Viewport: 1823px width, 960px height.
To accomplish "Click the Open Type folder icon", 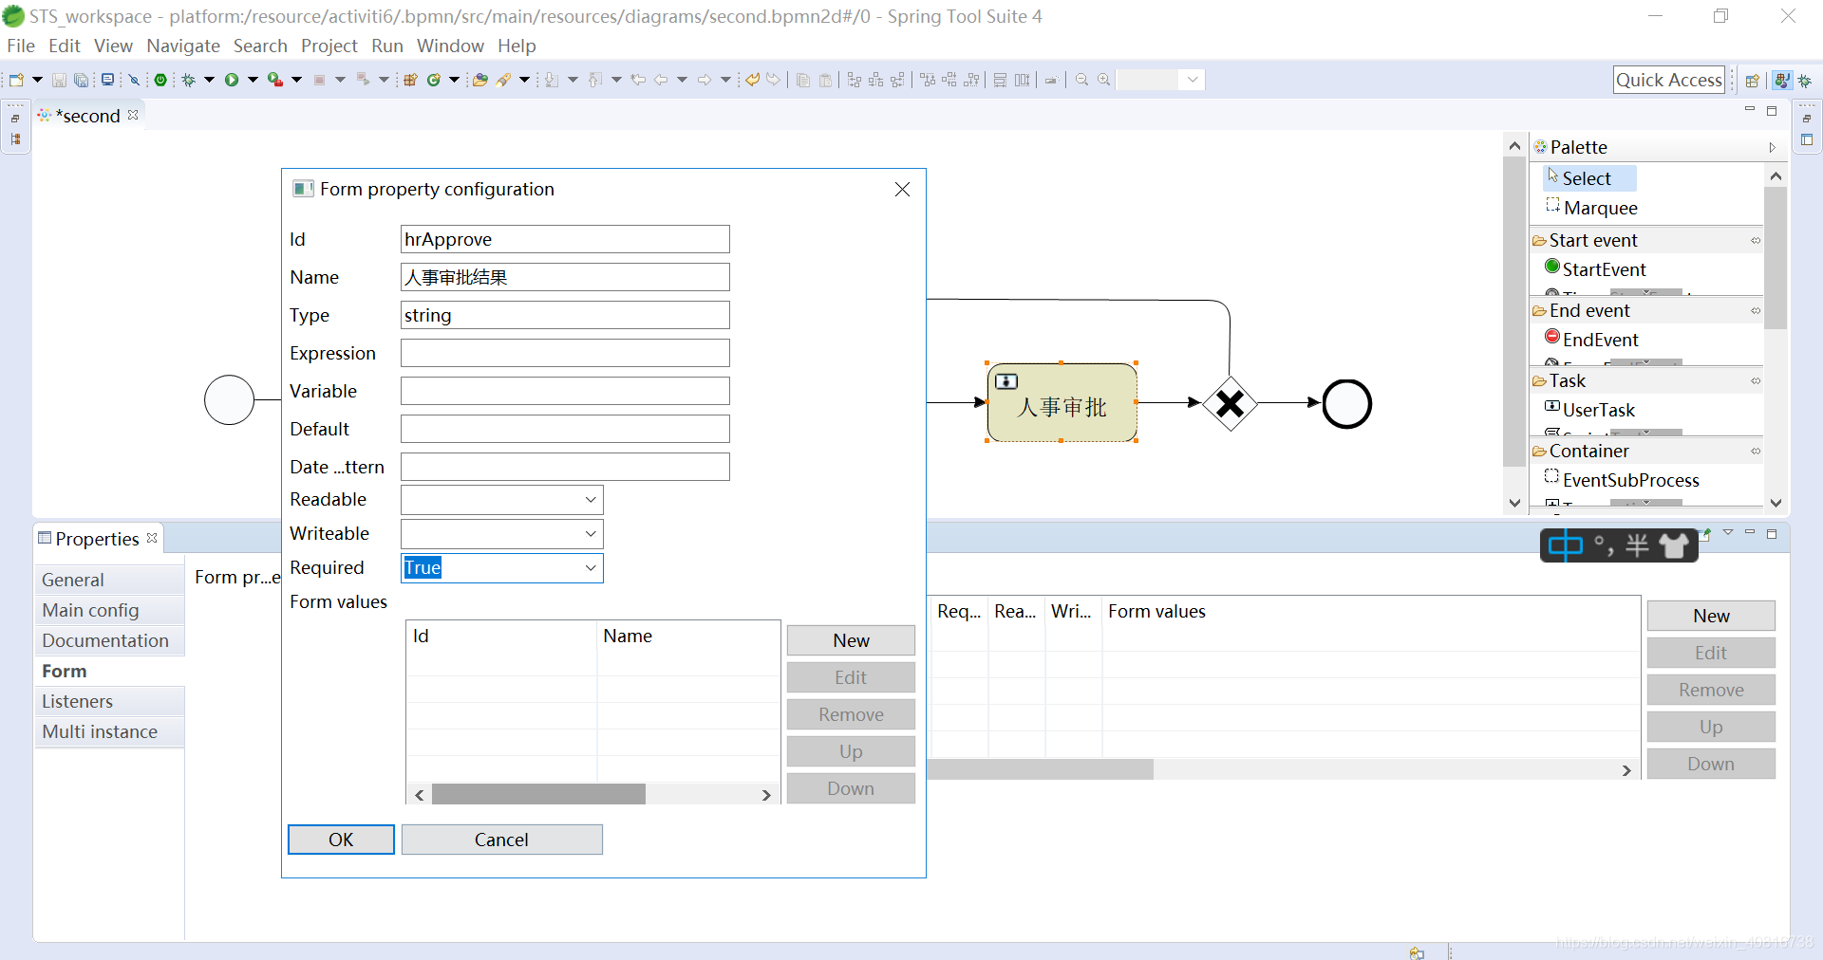I will 480,81.
